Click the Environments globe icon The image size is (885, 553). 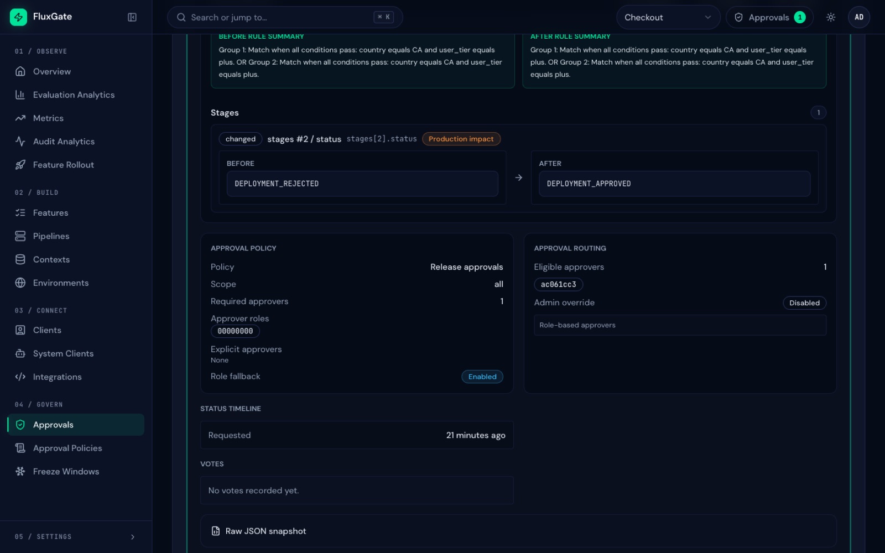[x=20, y=283]
